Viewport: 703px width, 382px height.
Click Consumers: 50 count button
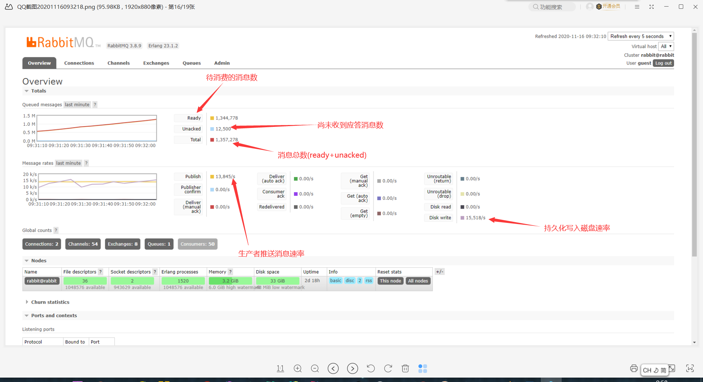coord(198,244)
